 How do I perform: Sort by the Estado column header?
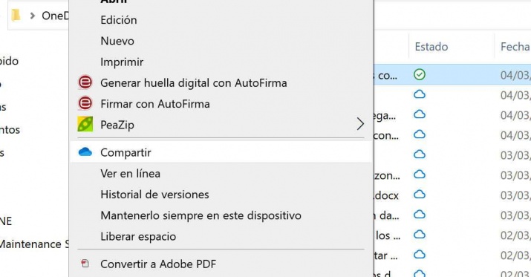point(431,47)
